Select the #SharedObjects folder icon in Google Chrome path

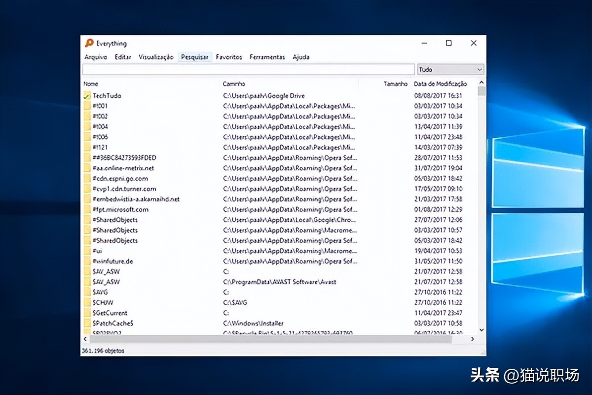[87, 220]
